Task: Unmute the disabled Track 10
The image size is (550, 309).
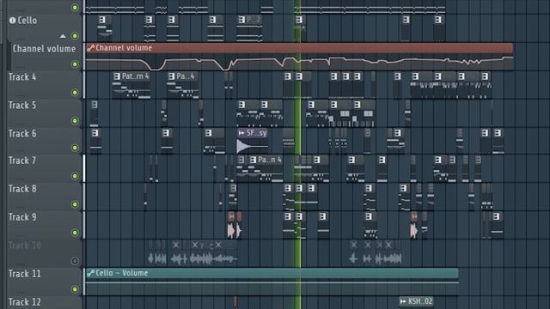Action: point(75,261)
